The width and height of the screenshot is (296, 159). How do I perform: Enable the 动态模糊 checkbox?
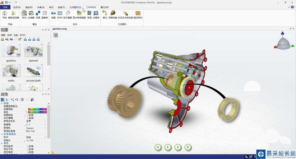[27, 118]
